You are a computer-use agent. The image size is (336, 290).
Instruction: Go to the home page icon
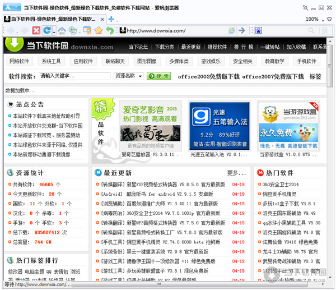click(x=62, y=30)
